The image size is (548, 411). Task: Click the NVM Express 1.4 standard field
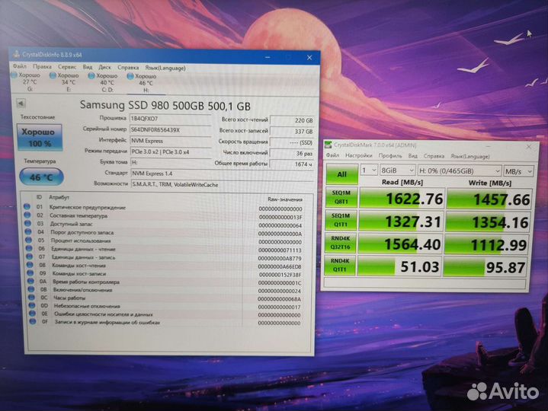point(222,174)
